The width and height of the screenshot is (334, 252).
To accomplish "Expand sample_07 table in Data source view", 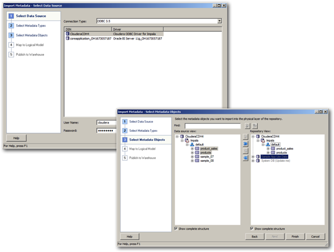I will pos(192,157).
